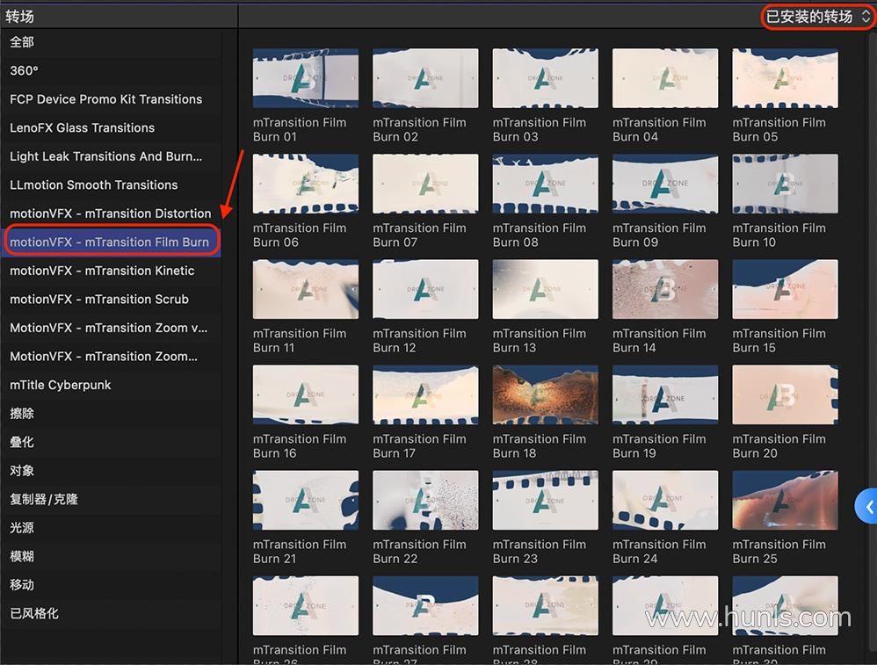Select the 擦除 category
The height and width of the screenshot is (665, 877).
point(111,413)
